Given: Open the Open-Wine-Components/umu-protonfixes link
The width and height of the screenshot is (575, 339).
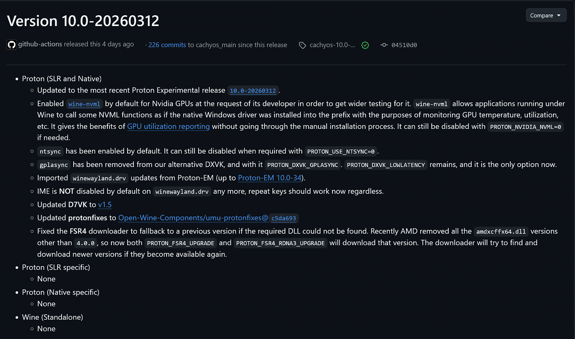Looking at the screenshot, I should (x=193, y=218).
